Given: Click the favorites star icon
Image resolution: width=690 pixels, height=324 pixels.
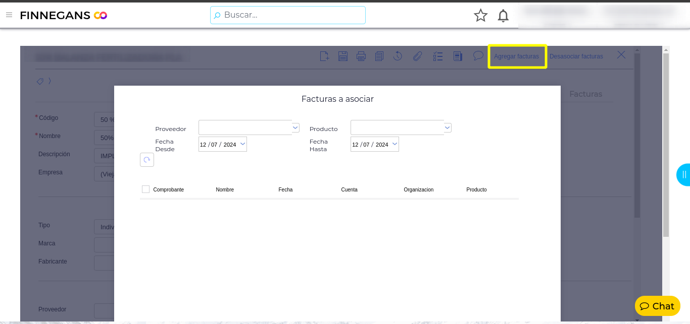Looking at the screenshot, I should 480,16.
